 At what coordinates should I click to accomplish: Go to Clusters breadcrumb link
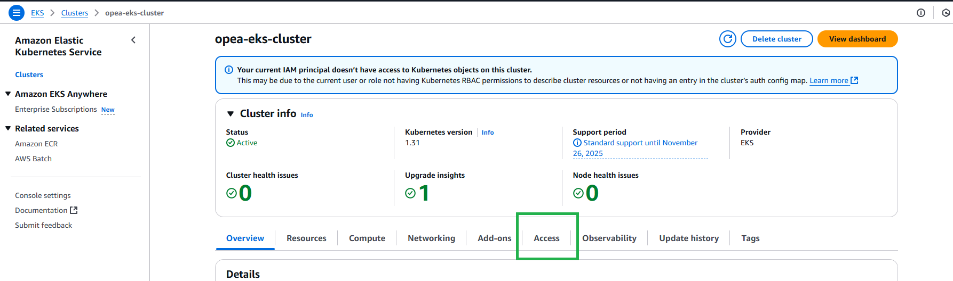75,13
